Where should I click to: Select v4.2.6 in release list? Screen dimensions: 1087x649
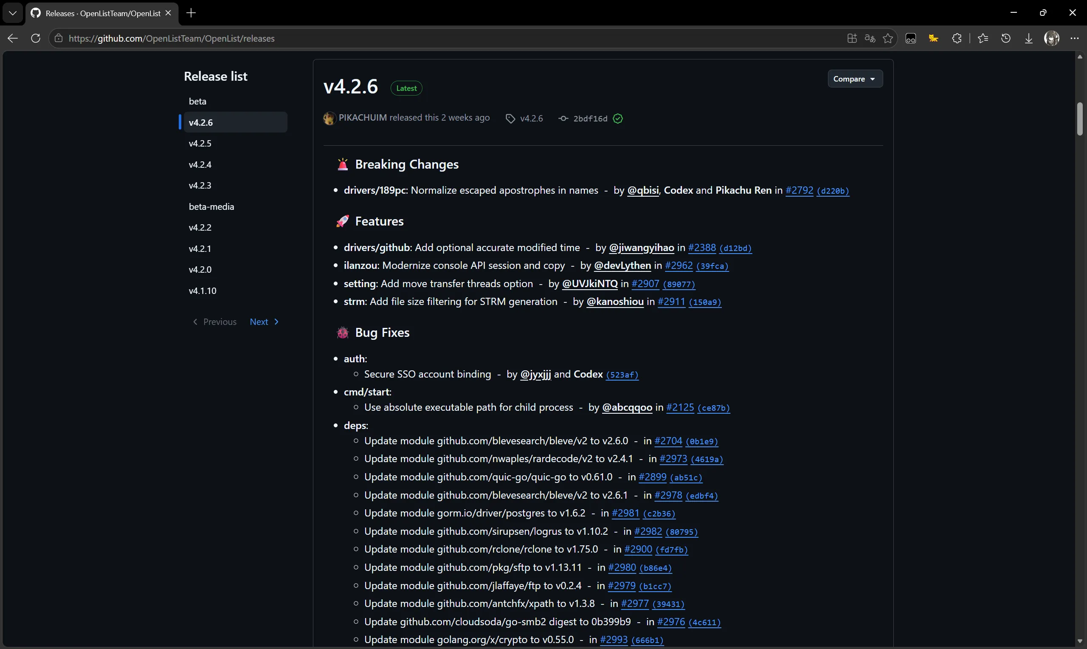(x=236, y=122)
